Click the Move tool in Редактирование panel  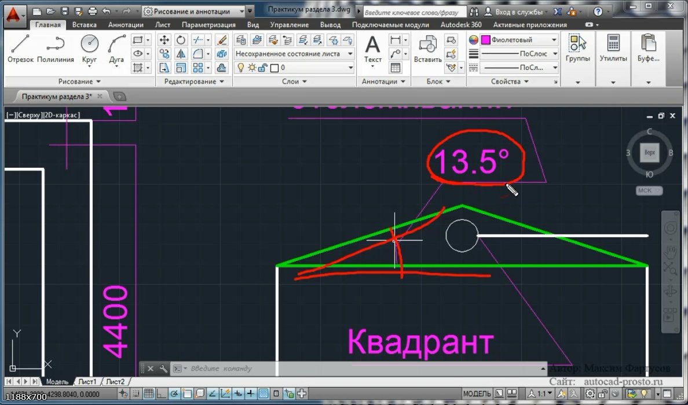tap(164, 40)
